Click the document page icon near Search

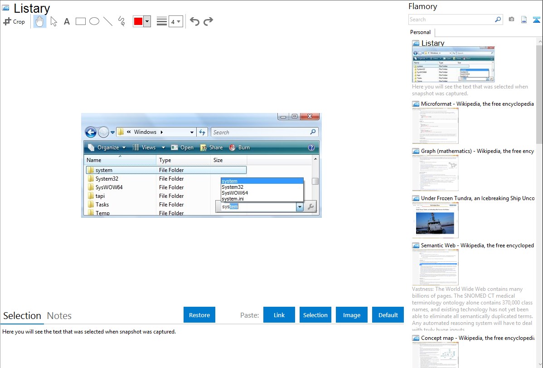point(524,20)
